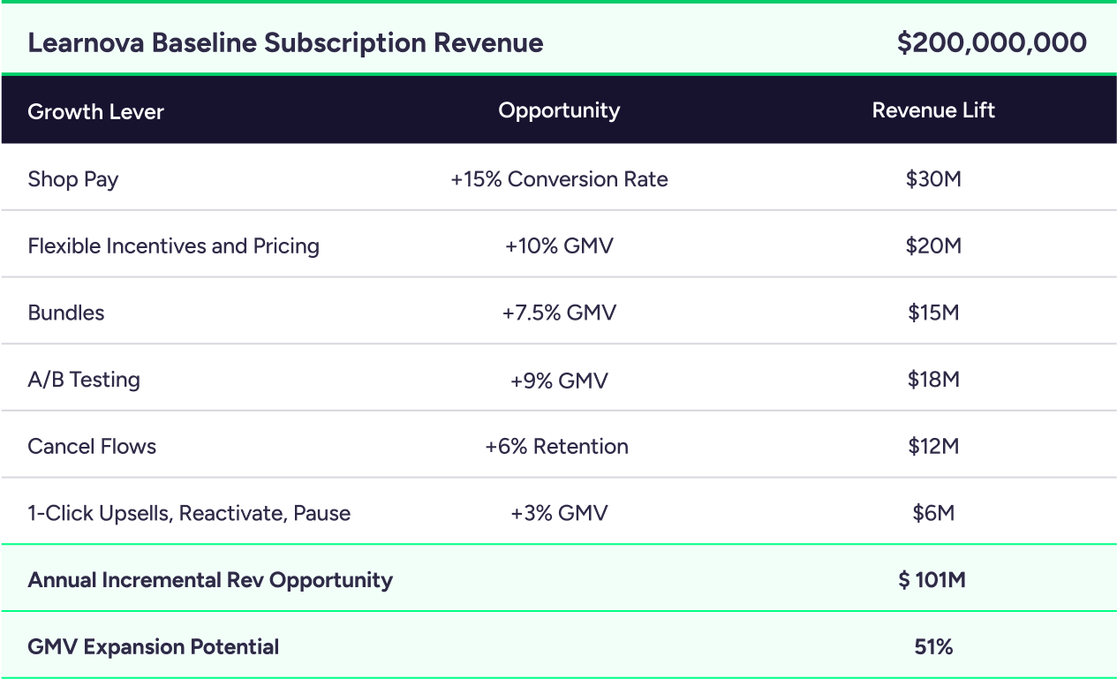Click the Growth Lever column header

coord(95,111)
